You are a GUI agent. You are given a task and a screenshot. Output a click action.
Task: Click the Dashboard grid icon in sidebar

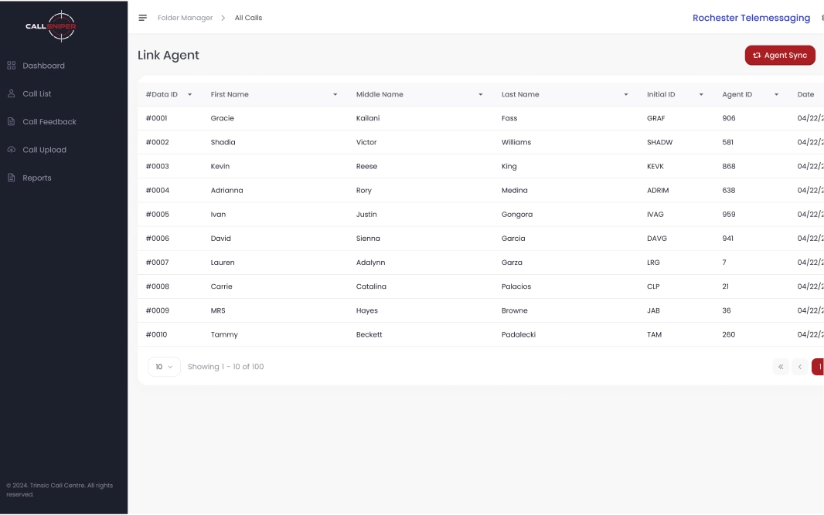click(12, 66)
